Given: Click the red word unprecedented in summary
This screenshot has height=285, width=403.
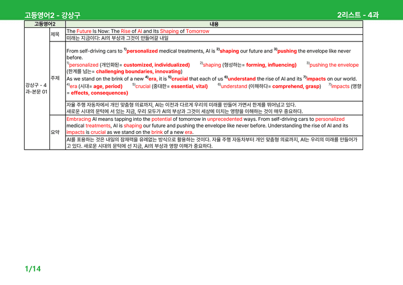Looking at the screenshot, I should click(x=225, y=119).
